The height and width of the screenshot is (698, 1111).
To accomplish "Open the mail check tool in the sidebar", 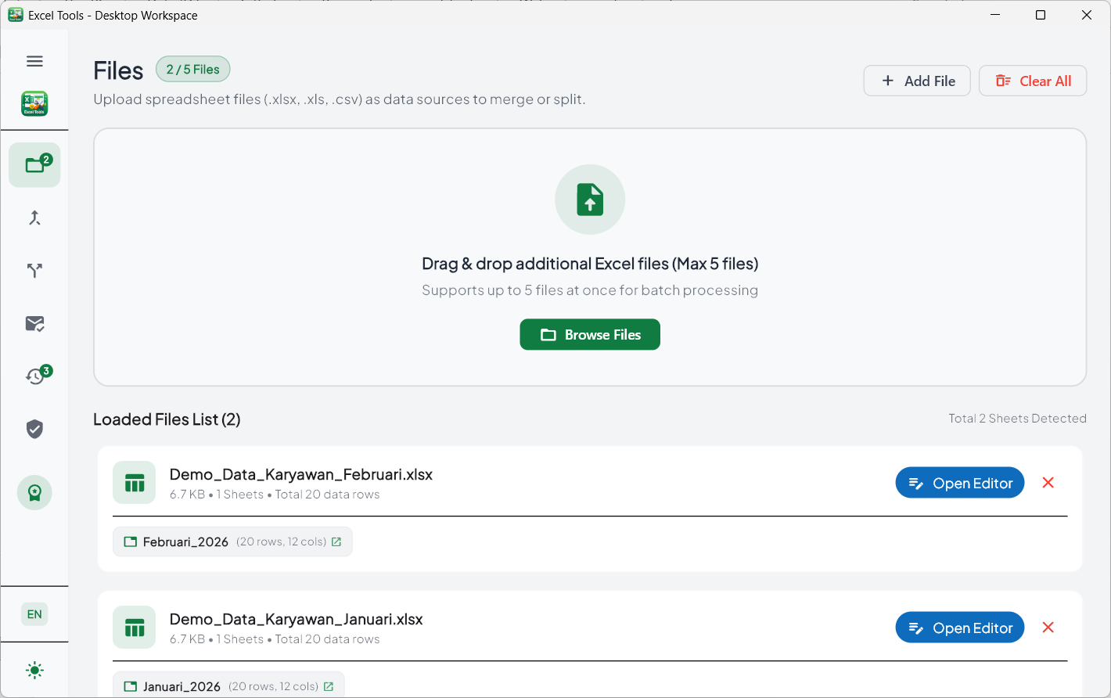I will (x=34, y=323).
